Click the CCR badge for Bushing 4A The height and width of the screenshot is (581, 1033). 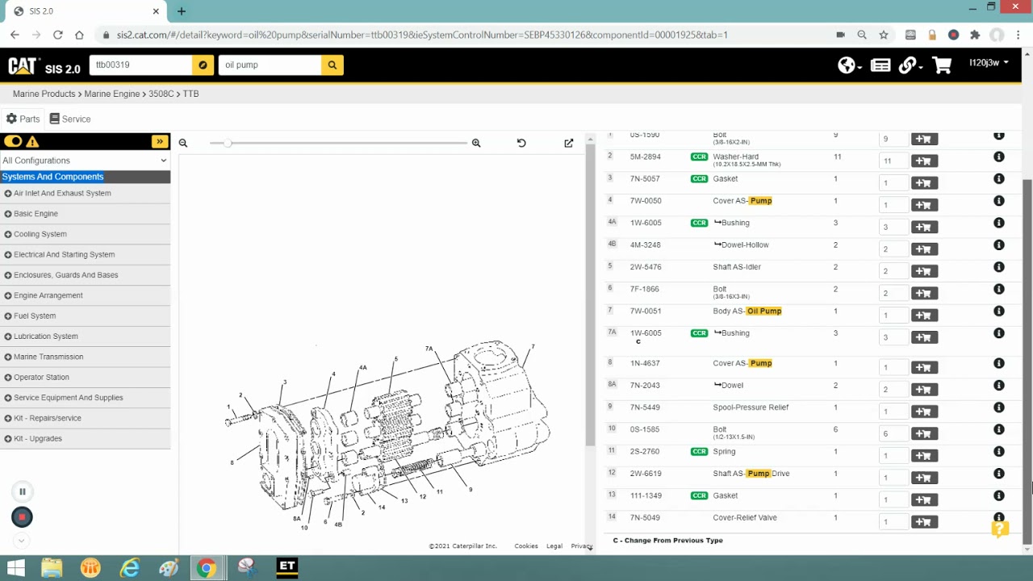pos(699,223)
